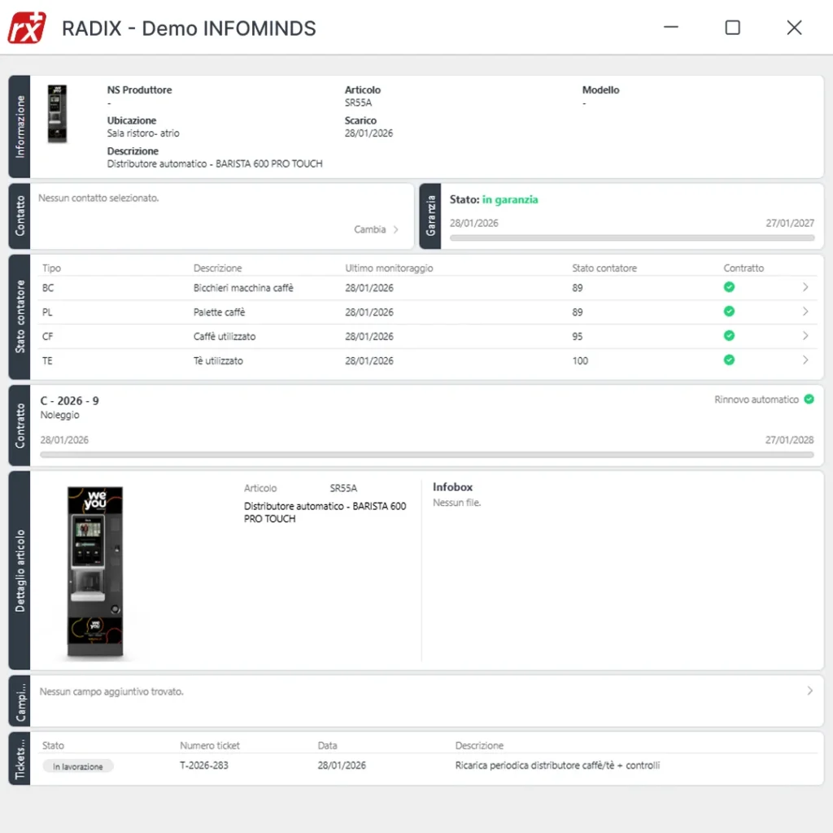This screenshot has height=833, width=833.
Task: Open the TE counter row arrow
Action: click(805, 360)
